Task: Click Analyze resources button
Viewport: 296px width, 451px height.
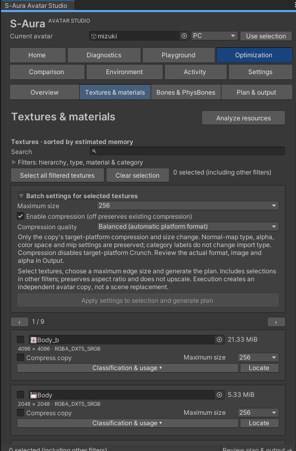Action: click(x=244, y=118)
